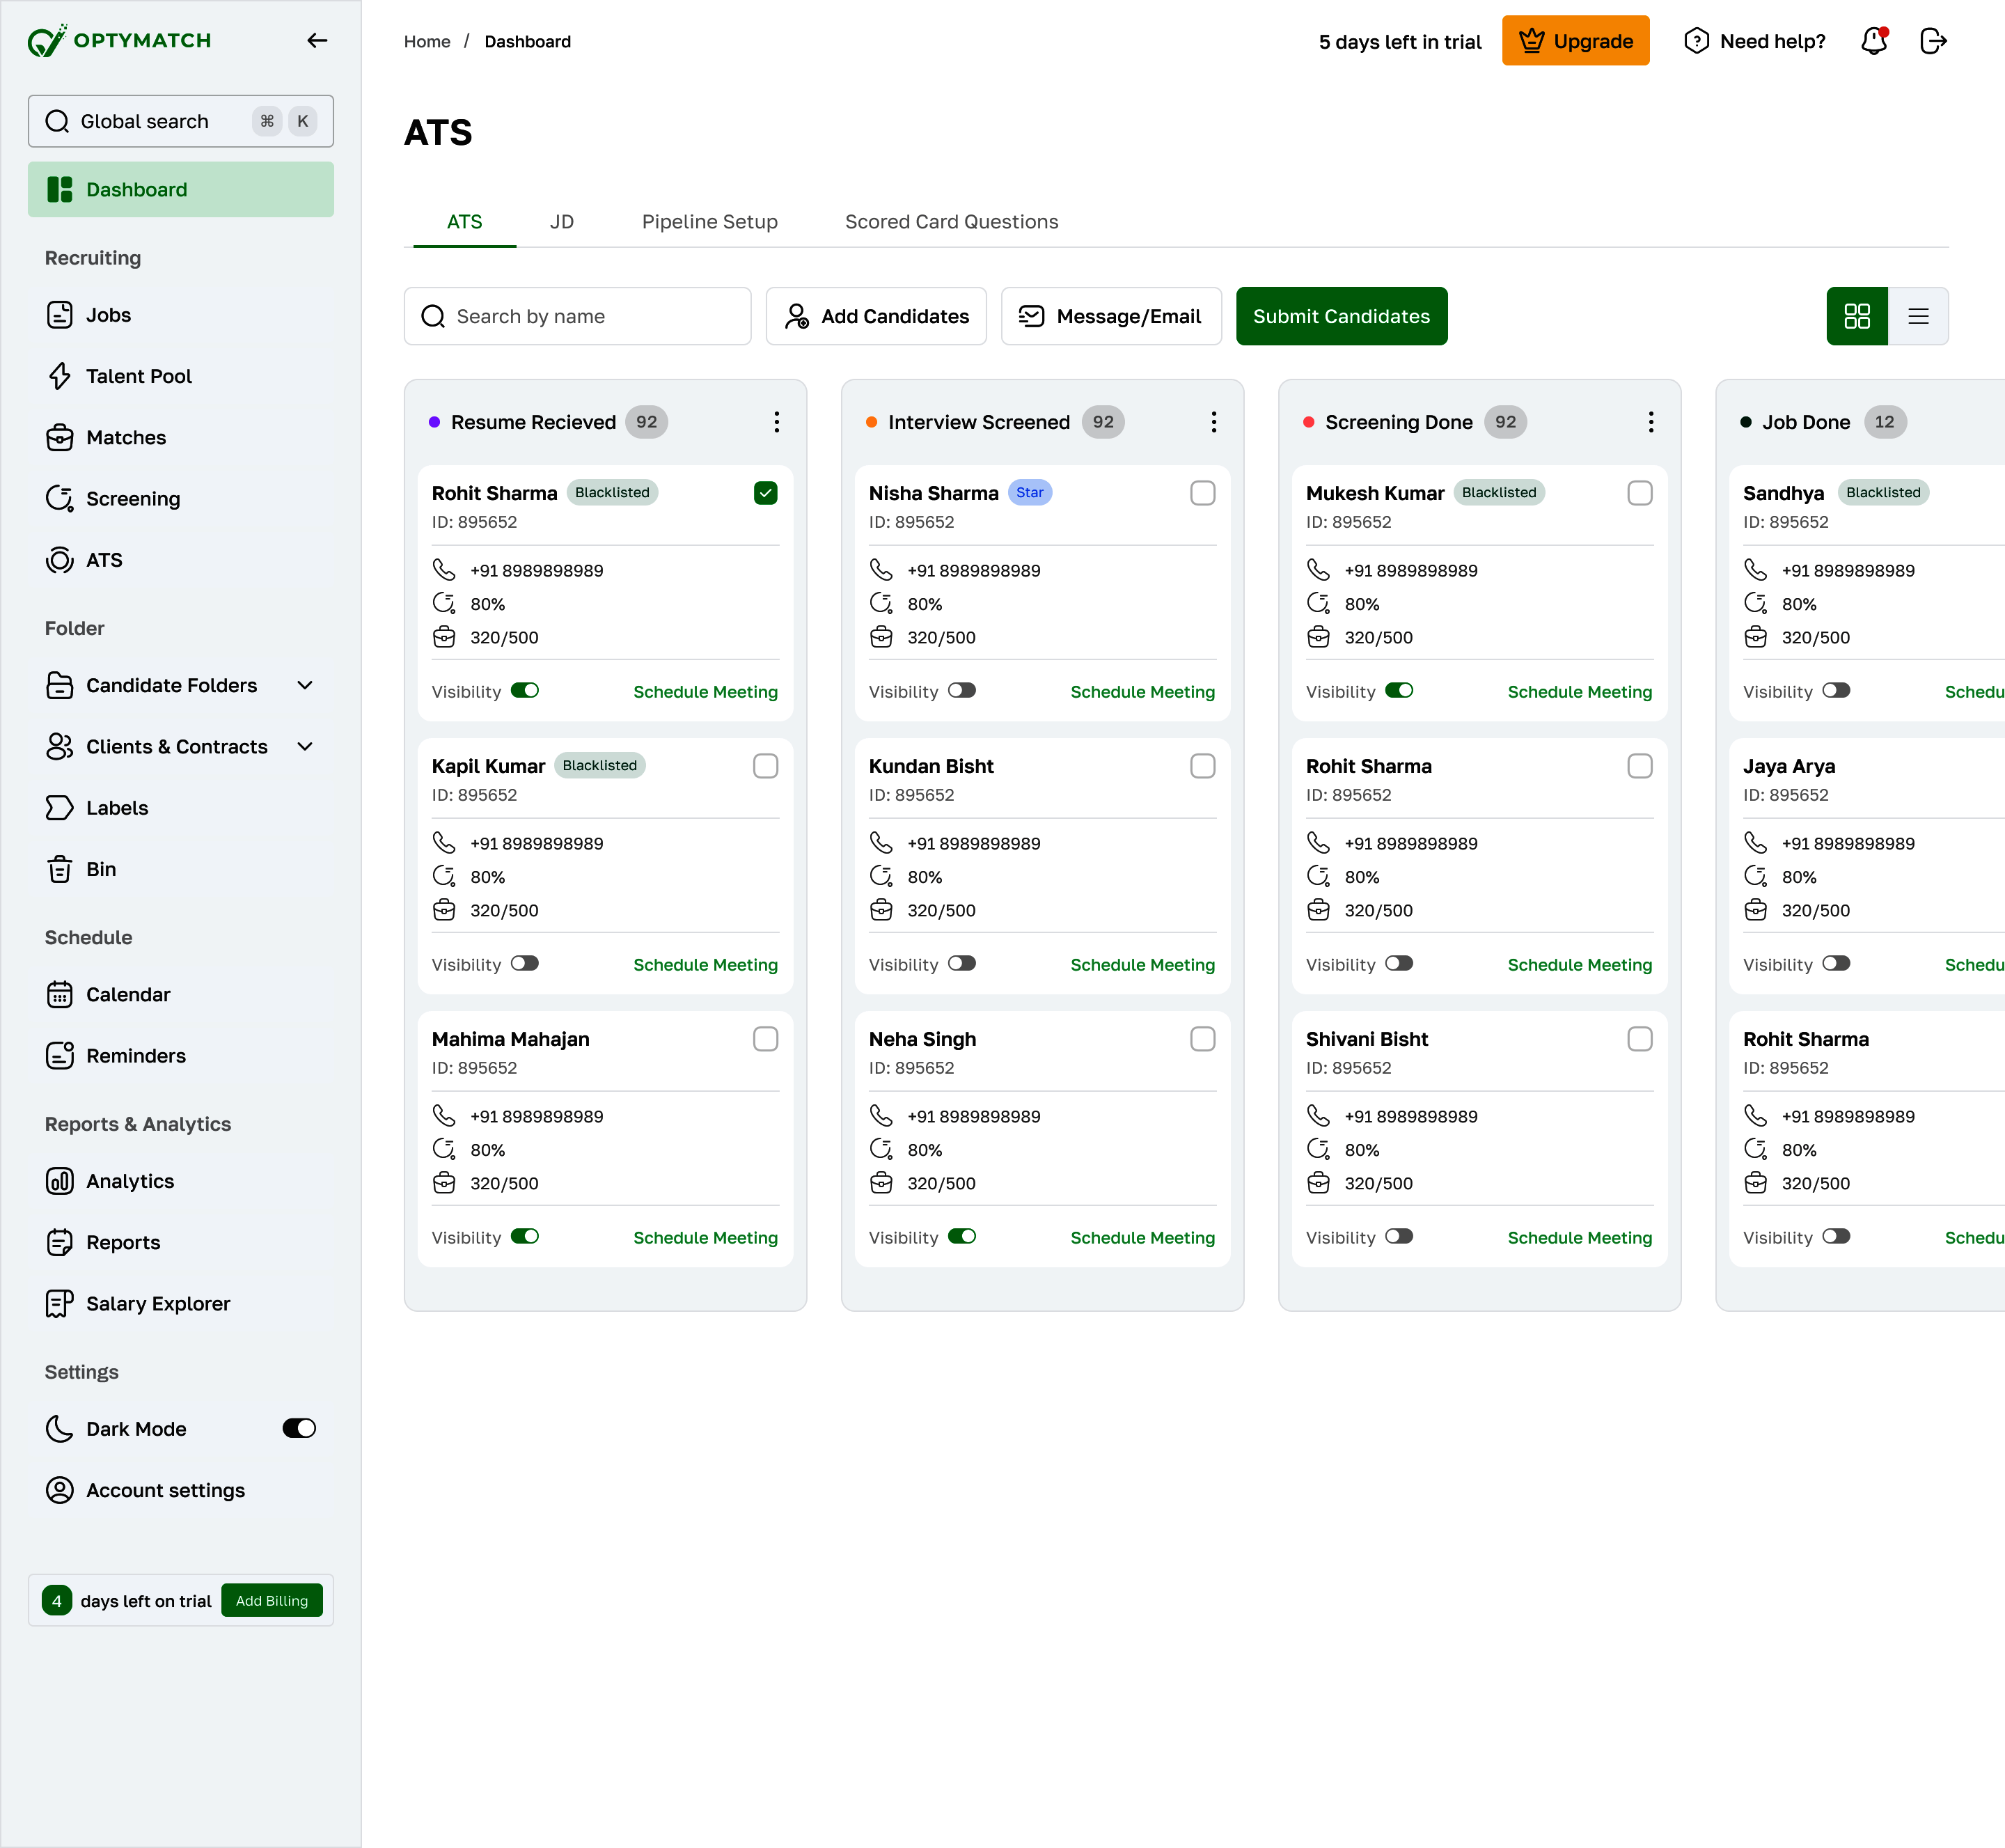Click the logout icon in header

point(1933,41)
